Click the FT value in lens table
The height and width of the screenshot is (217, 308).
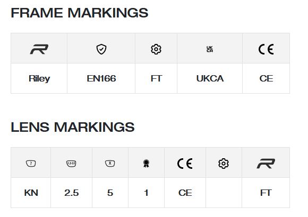pyautogui.click(x=266, y=193)
